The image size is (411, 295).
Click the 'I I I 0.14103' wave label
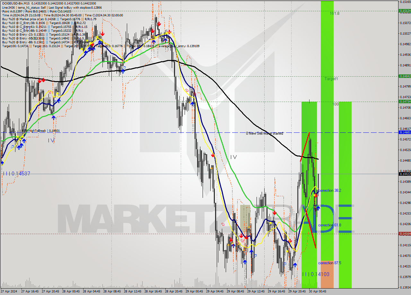point(316,274)
